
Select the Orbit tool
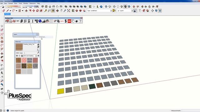pos(57,11)
